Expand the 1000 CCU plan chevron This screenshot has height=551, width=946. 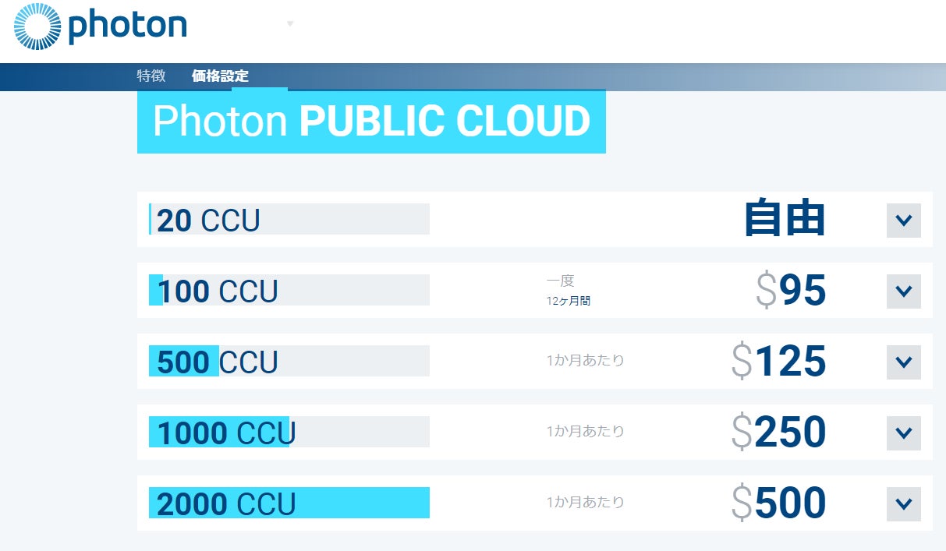904,433
